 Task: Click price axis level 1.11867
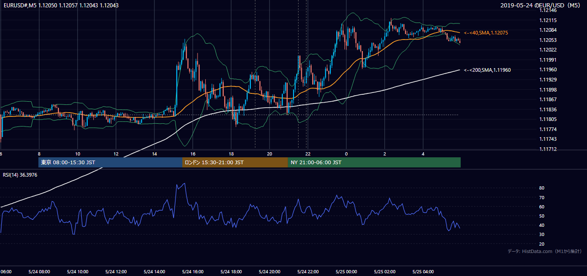(548, 99)
